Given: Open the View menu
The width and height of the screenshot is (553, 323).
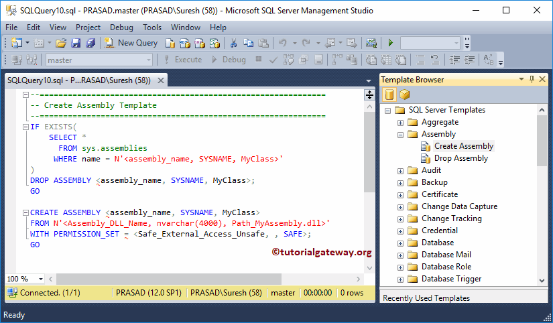Looking at the screenshot, I should [x=58, y=27].
